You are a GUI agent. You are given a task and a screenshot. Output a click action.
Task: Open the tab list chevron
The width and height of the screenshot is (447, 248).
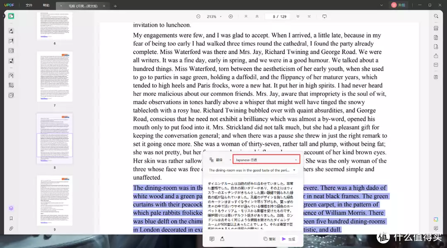point(382,5)
